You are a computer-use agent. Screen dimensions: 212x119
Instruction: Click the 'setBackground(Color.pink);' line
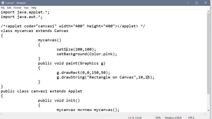click(87, 54)
